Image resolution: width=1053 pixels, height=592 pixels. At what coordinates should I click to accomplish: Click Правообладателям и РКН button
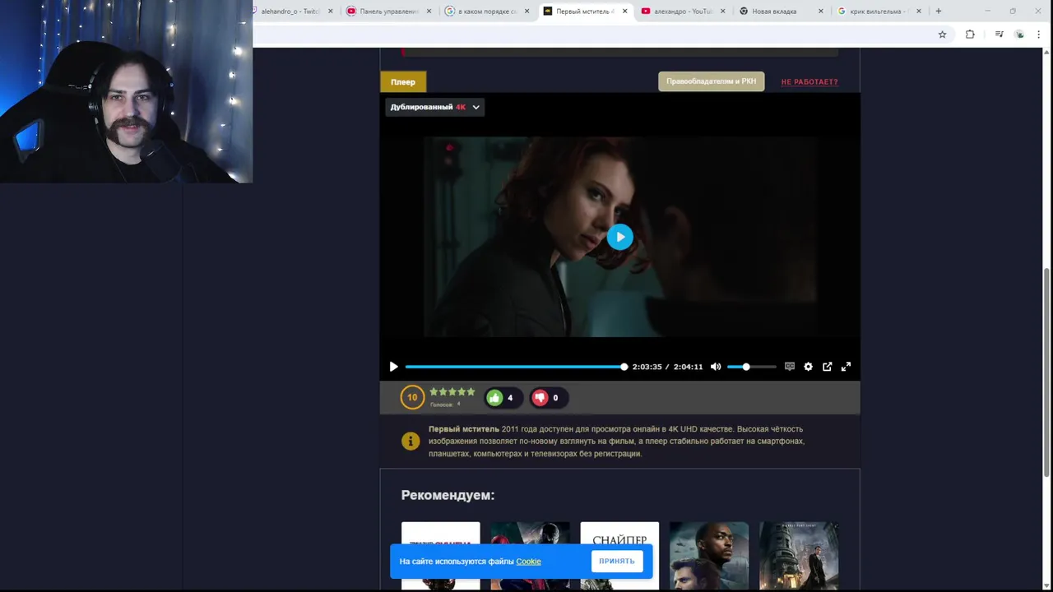click(x=711, y=81)
